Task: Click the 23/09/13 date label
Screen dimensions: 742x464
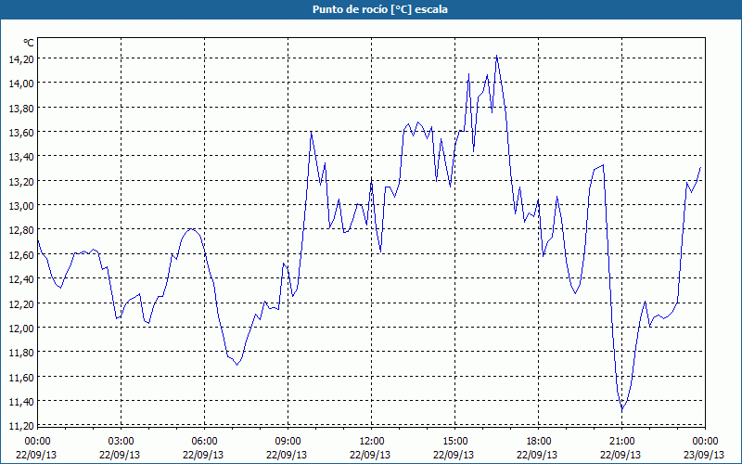Action: tap(704, 455)
